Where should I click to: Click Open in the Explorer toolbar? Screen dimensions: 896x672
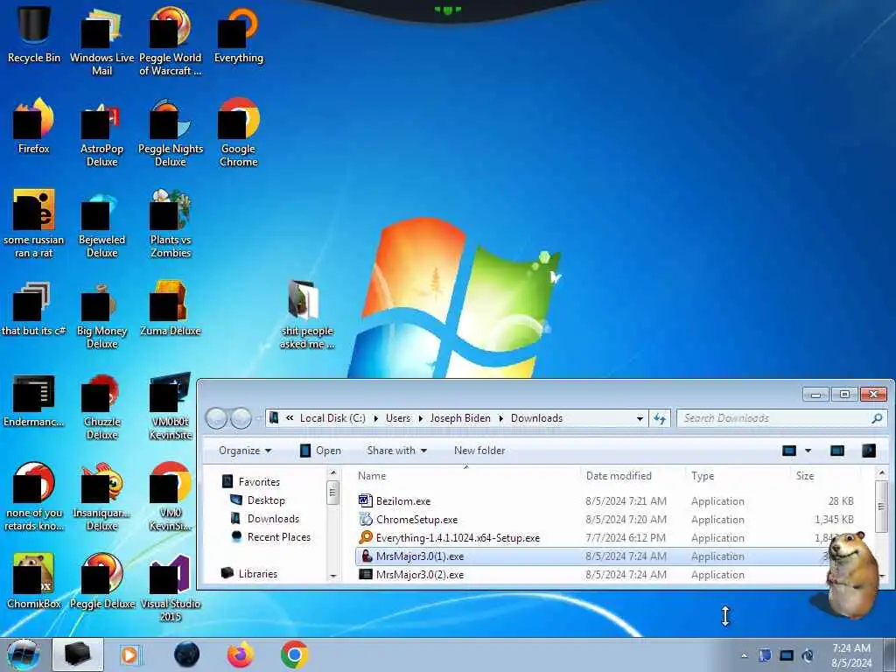[320, 451]
